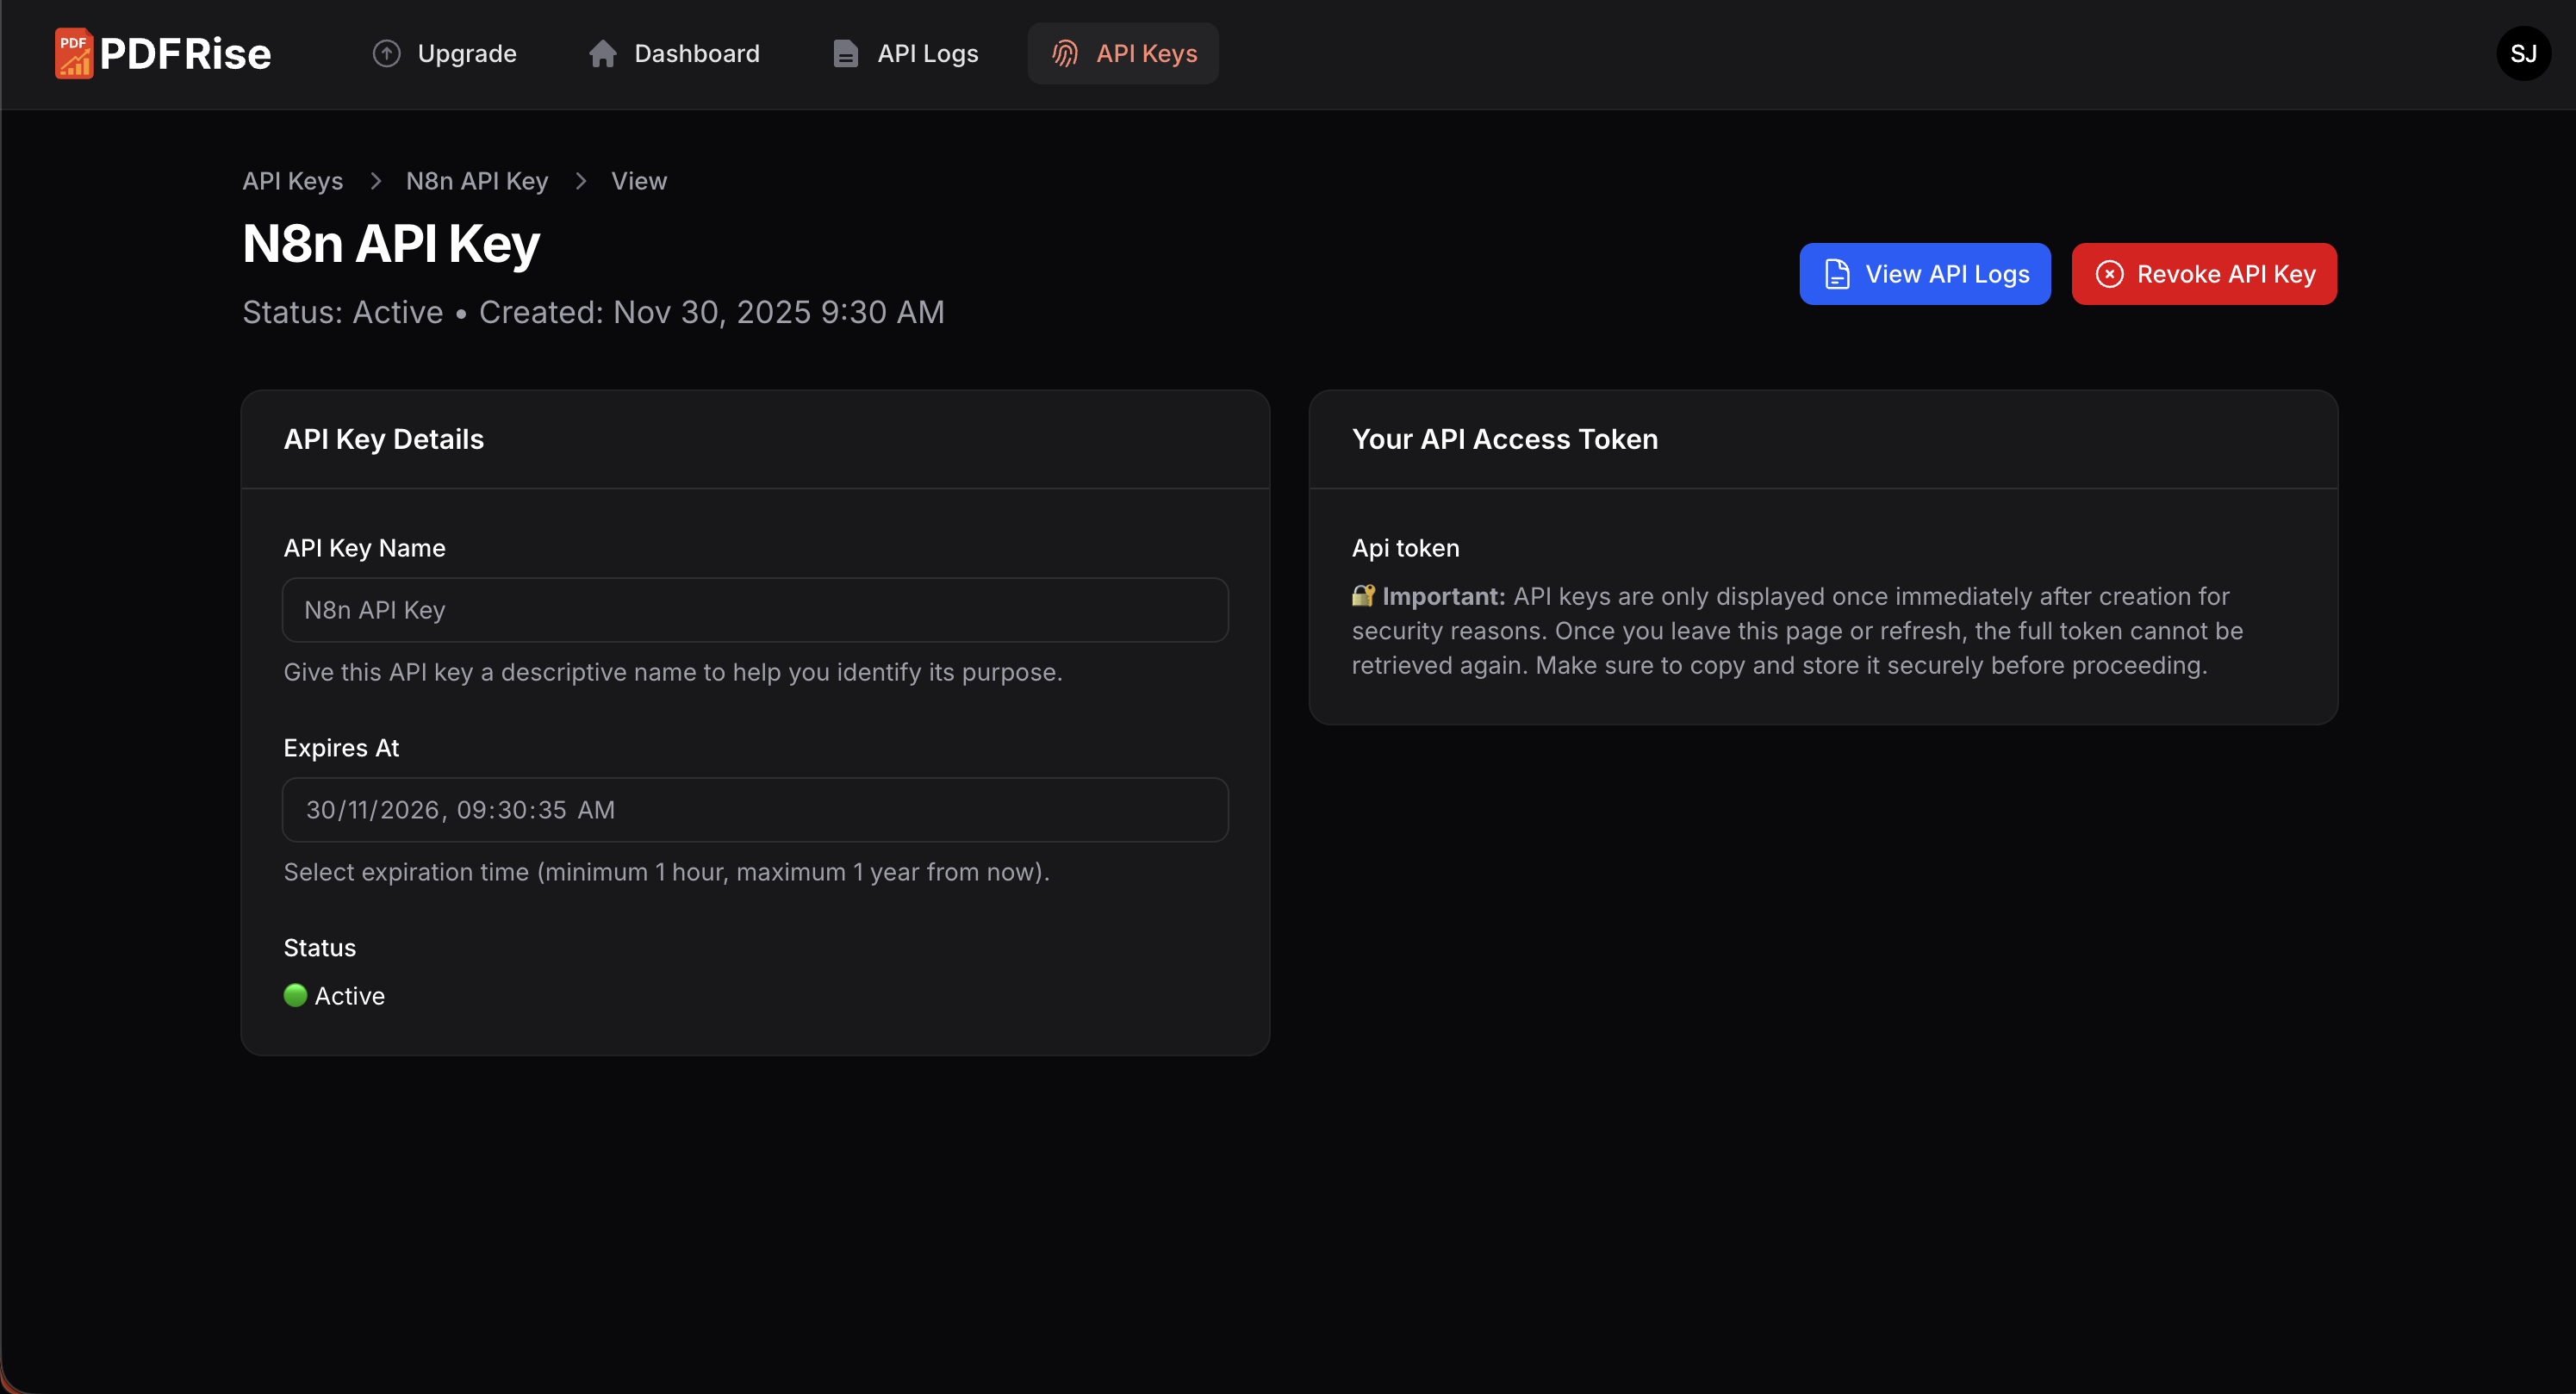The height and width of the screenshot is (1394, 2576).
Task: Select the fingerprint API Keys icon
Action: [x=1064, y=53]
